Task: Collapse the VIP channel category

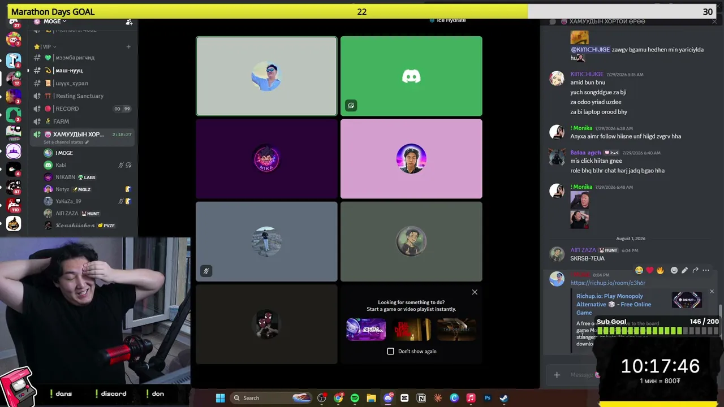Action: coord(46,47)
